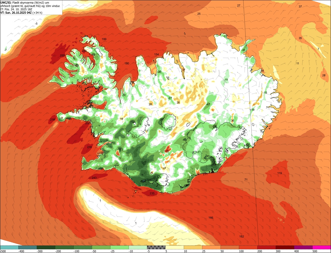This screenshot has height=253, width=331.
Task: Click the value '-138' on Reykjanes
Action: (101, 169)
